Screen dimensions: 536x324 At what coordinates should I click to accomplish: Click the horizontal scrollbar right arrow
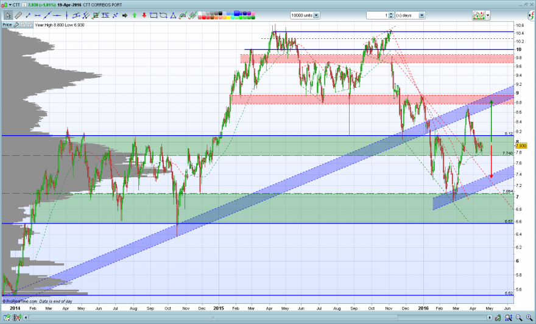tap(490, 317)
